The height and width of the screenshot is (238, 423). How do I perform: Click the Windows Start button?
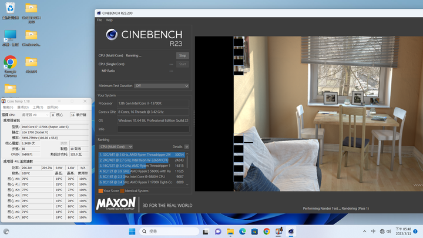tap(132, 232)
